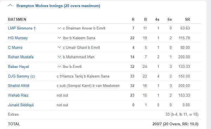This screenshot has width=211, height=129.
Task: Open C Munro player profile
Action: click(x=15, y=47)
